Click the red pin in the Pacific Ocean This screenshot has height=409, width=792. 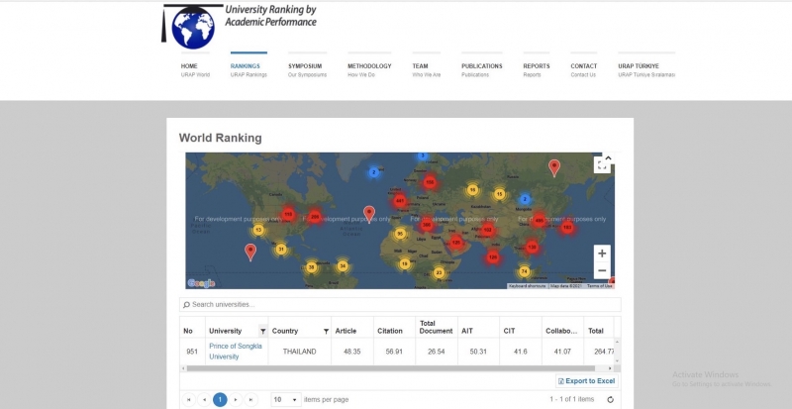click(x=250, y=252)
